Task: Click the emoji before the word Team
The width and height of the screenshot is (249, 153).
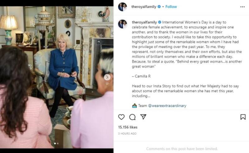Action: coord(134,106)
